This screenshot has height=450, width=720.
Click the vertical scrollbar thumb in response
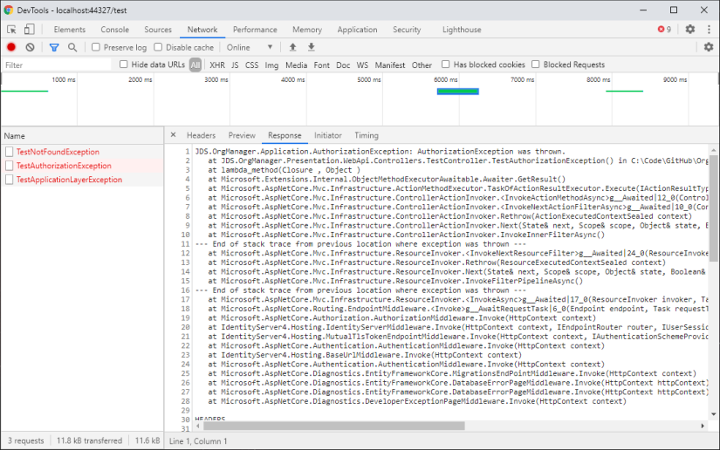(x=713, y=208)
